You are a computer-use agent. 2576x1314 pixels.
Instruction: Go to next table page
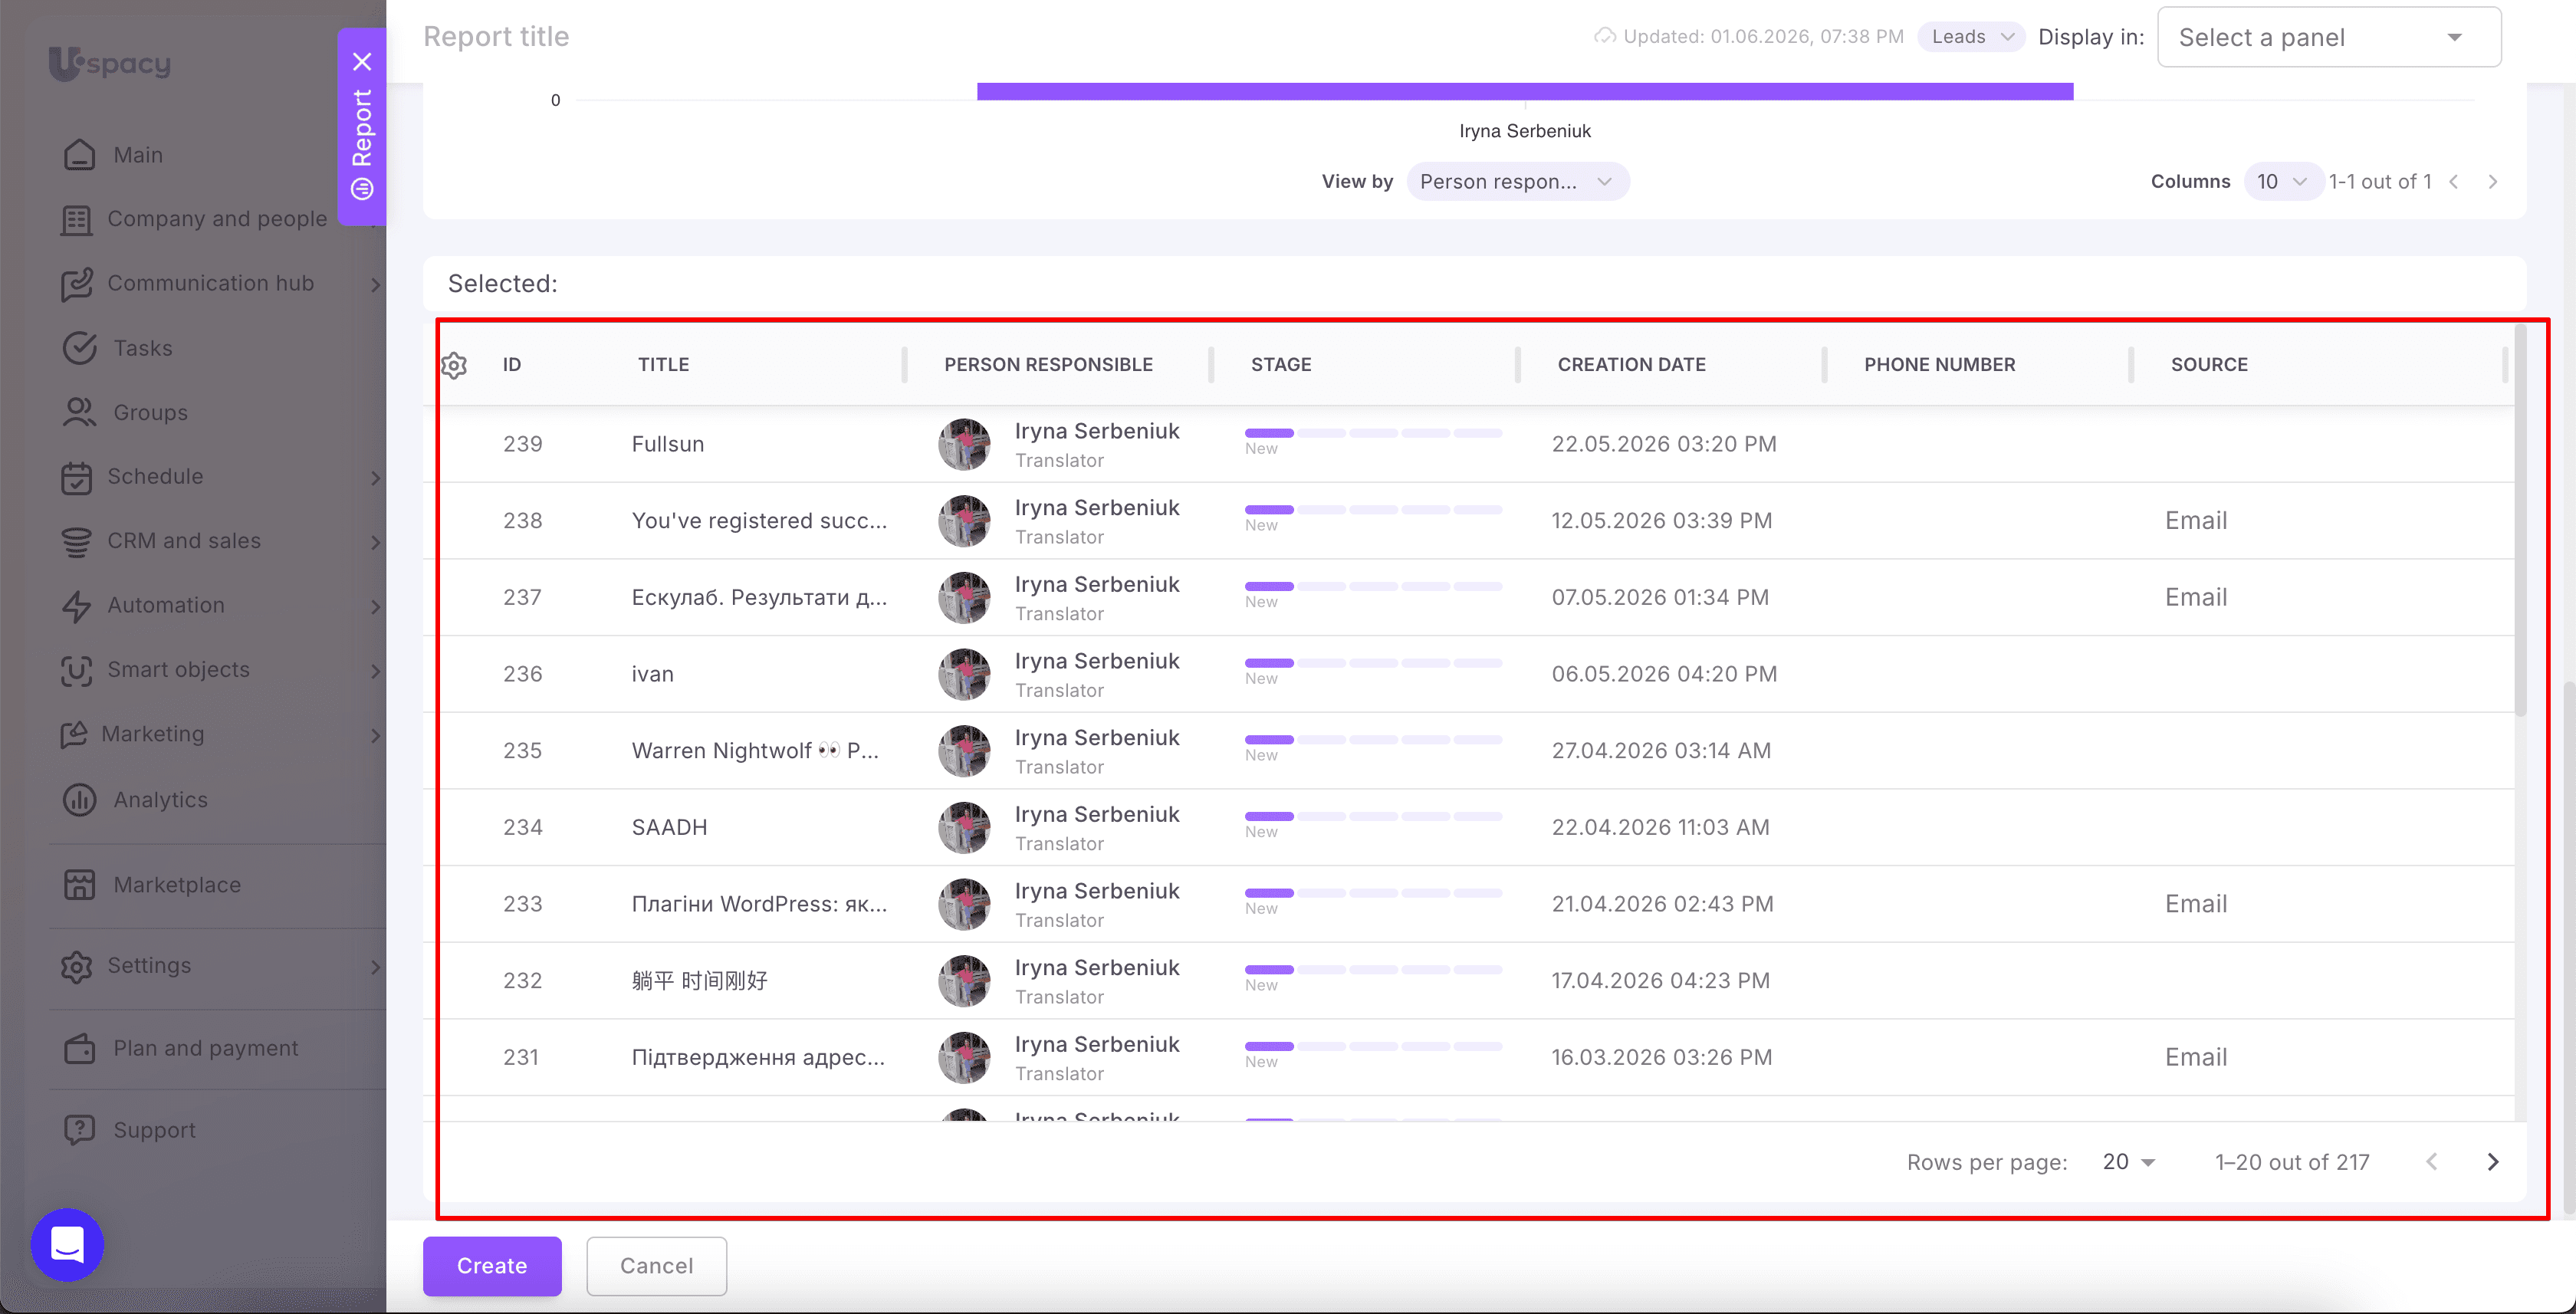point(2493,1162)
